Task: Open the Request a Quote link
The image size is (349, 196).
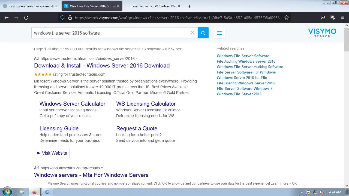Action: (137, 128)
